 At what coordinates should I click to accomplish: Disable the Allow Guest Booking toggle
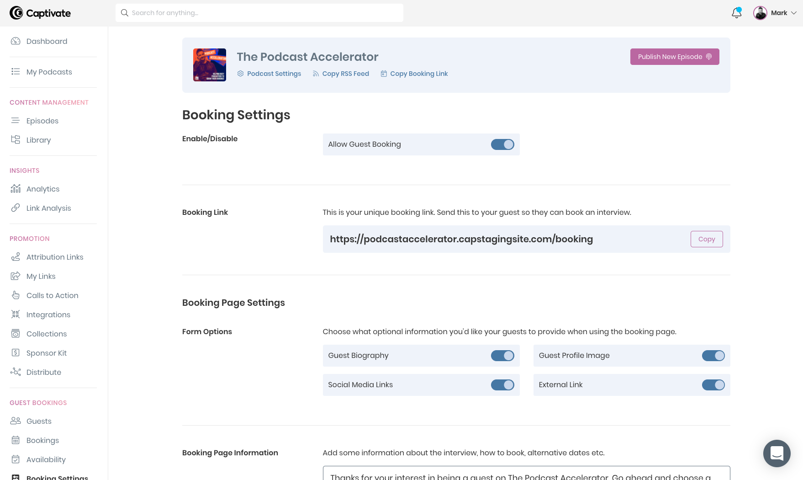[x=502, y=144]
